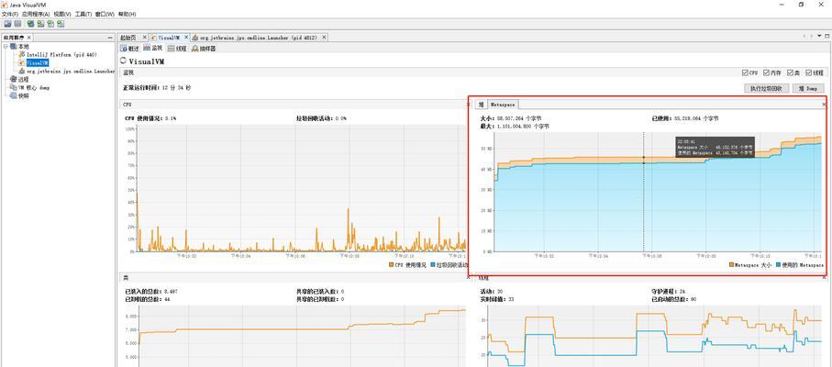
Task: Select the 快照 tree item
Action: click(23, 96)
